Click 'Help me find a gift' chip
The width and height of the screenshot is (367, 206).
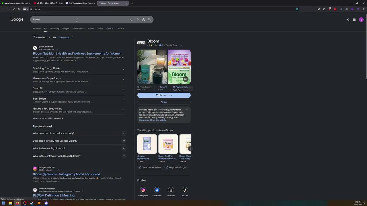176,167
